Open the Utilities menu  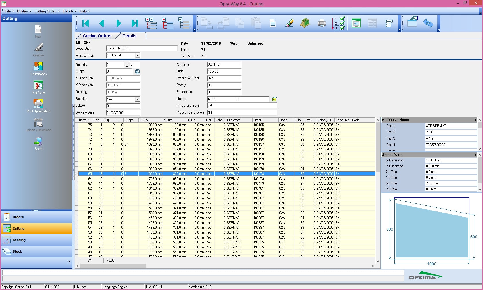pos(24,11)
